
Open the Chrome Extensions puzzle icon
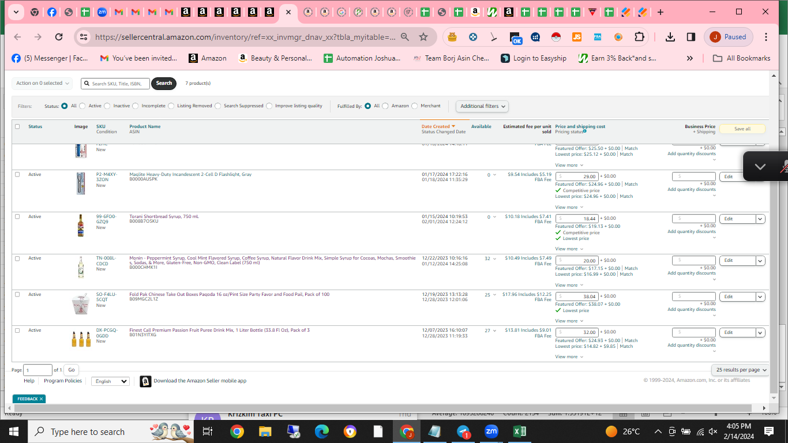pos(639,37)
